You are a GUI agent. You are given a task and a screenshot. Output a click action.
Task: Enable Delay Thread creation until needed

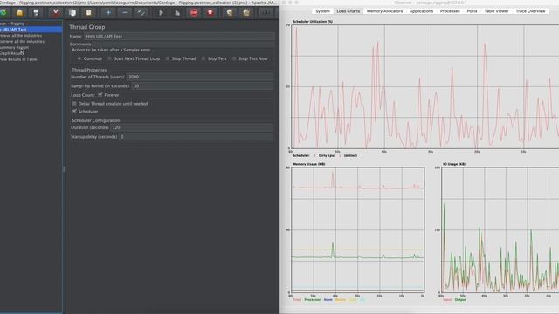[x=74, y=104]
